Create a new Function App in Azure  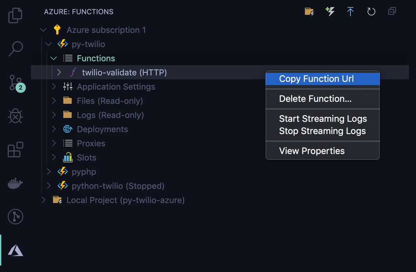pyautogui.click(x=330, y=11)
